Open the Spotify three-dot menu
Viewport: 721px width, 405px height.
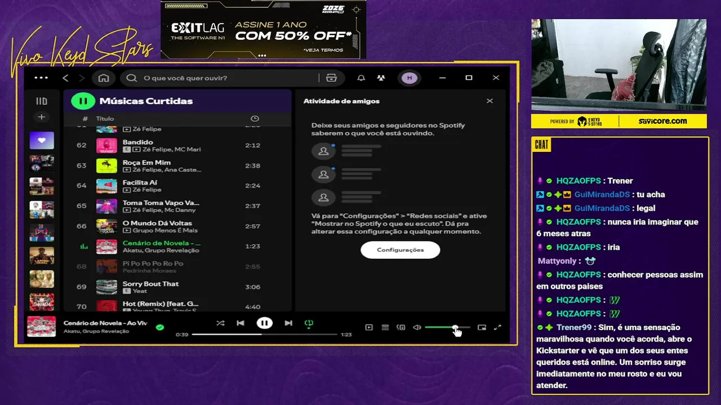pos(41,78)
